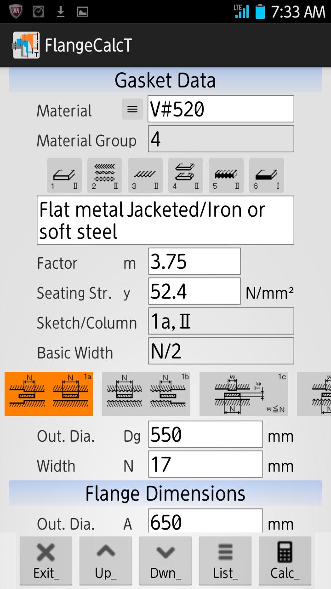The width and height of the screenshot is (331, 589).
Task: Edit gasket Out. Dia. Dg field
Action: 205,434
